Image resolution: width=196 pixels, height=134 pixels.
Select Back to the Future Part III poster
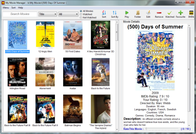pyautogui.click(x=17, y=109)
